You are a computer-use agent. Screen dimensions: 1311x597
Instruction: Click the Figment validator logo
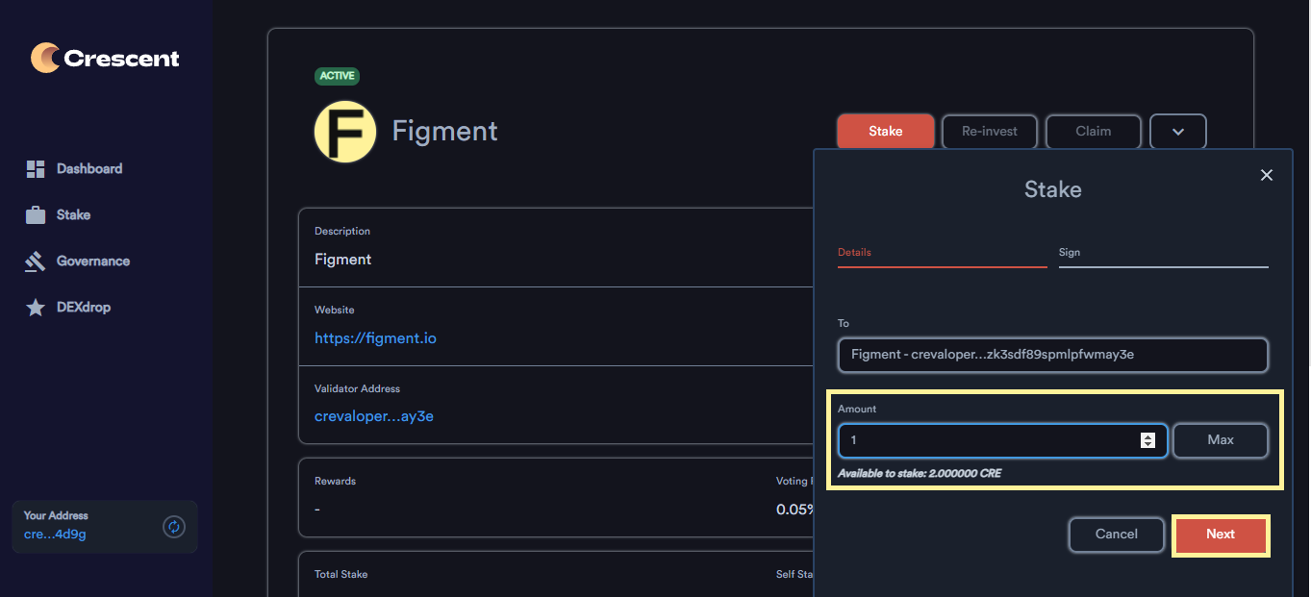(x=345, y=132)
